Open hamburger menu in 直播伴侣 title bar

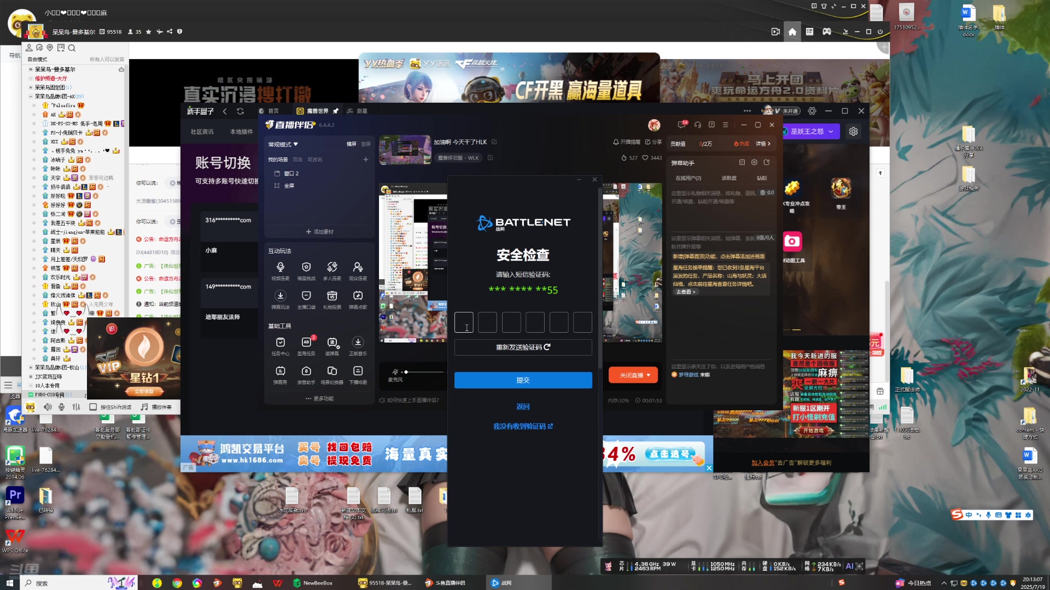(x=726, y=125)
